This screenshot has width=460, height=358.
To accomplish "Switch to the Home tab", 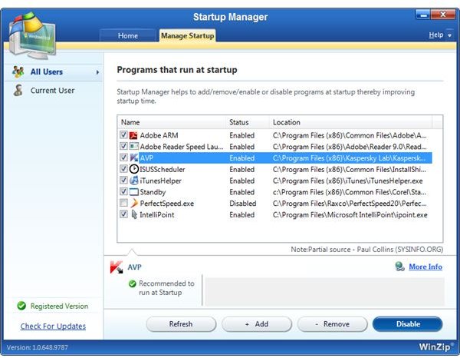I will pyautogui.click(x=127, y=35).
